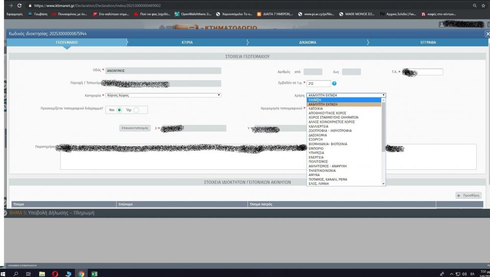Click the Εμβαδόν σε τ.μ. input field

pos(318,84)
